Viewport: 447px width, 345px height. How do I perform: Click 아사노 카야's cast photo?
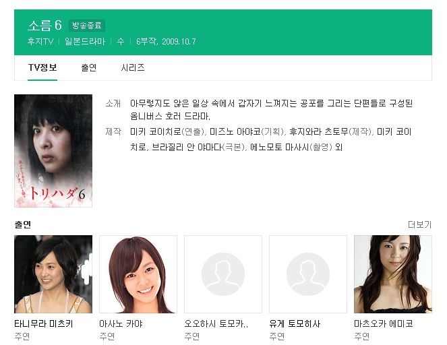[x=138, y=274]
